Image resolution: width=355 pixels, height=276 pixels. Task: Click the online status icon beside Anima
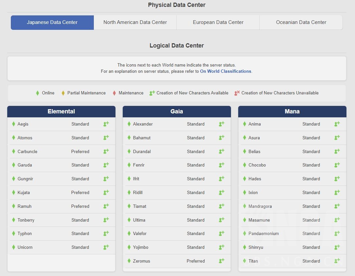[x=244, y=124]
